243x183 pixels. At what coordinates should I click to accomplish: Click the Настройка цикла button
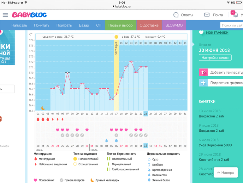tap(215, 58)
